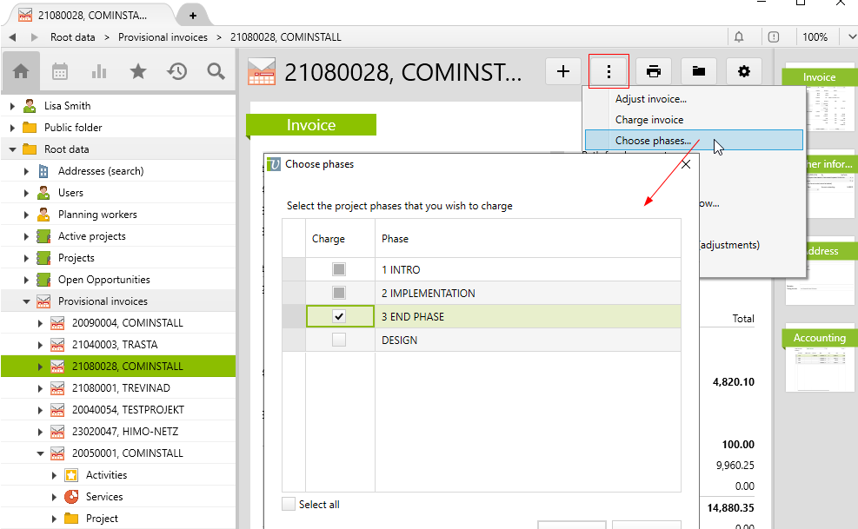Image resolution: width=858 pixels, height=529 pixels.
Task: Open the home view in sidebar
Action: tap(21, 72)
